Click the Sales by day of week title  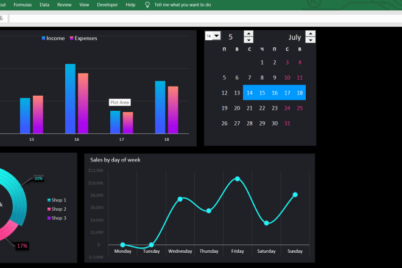point(115,160)
